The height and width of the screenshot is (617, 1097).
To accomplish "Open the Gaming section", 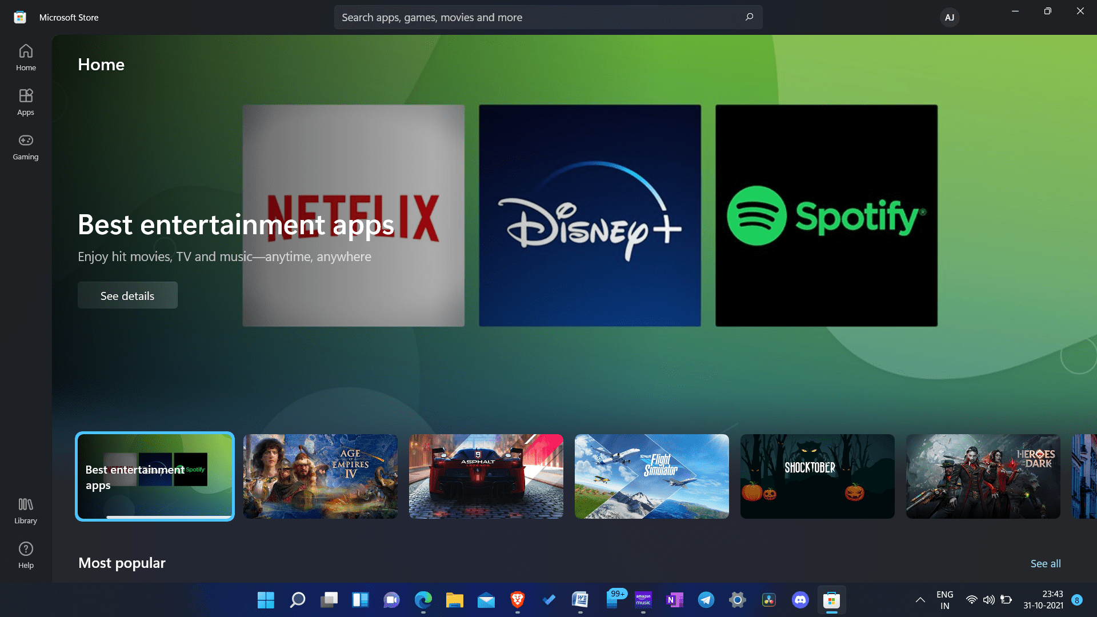I will [25, 147].
